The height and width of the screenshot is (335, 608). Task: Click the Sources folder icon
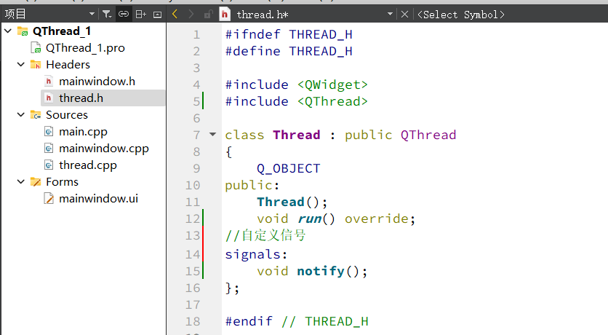(36, 115)
